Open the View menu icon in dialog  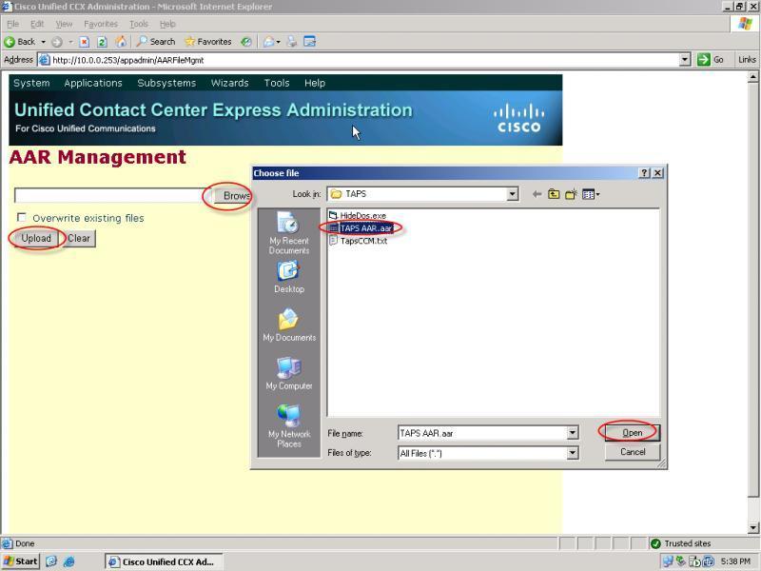(591, 194)
